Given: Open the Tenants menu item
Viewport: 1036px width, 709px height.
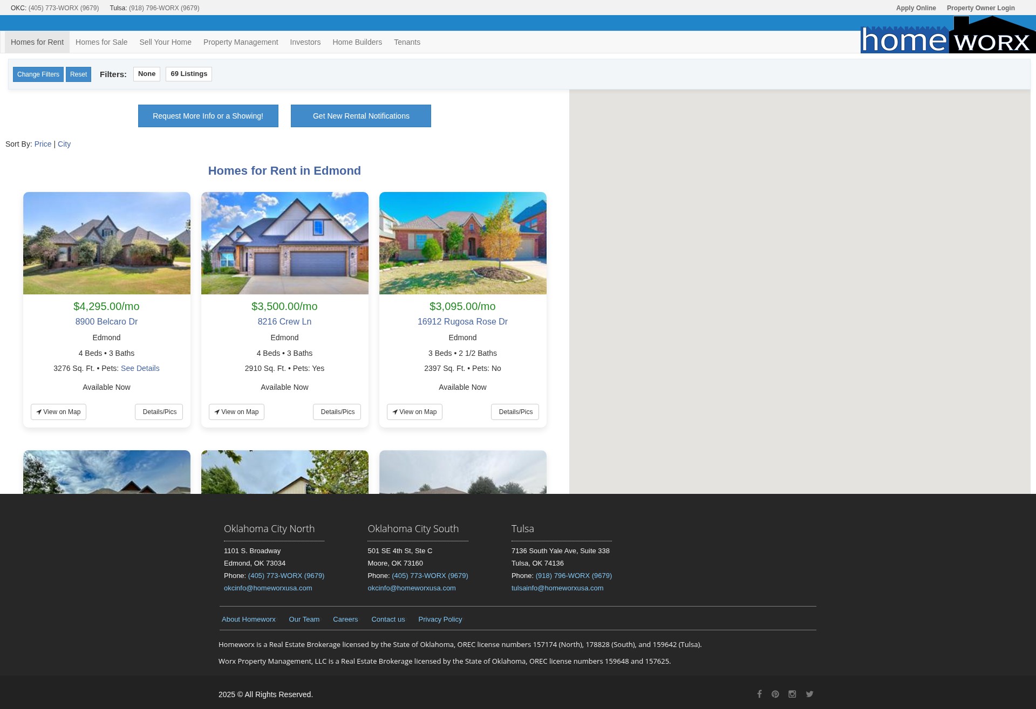Looking at the screenshot, I should (x=407, y=42).
